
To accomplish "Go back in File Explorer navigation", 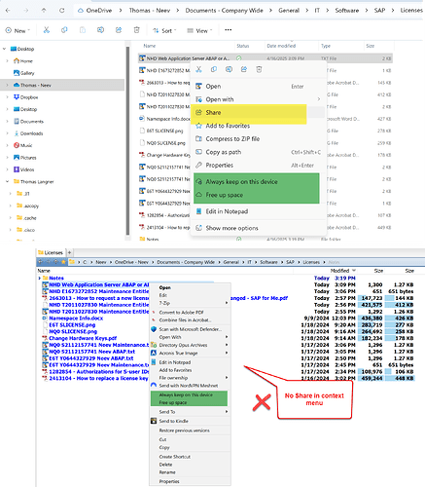I will click(8, 11).
